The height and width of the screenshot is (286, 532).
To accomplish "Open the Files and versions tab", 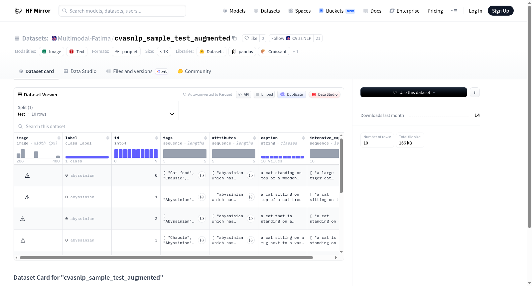I will [x=137, y=71].
